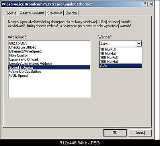Choose Locally Administered Address property
This screenshot has width=160, height=146.
(49, 63)
